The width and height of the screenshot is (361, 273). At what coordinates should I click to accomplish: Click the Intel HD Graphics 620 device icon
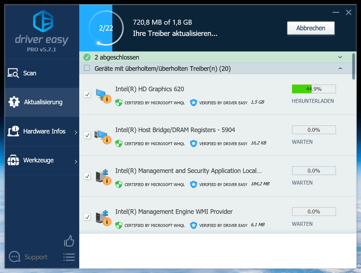pos(104,96)
